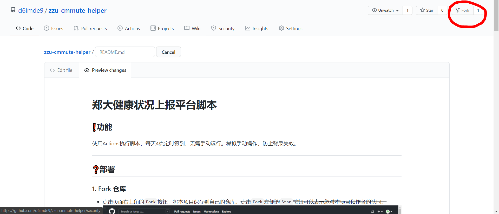Click the '郑大健康状况上报平台脚本' heading
Image resolution: width=499 pixels, height=214 pixels.
tap(154, 105)
